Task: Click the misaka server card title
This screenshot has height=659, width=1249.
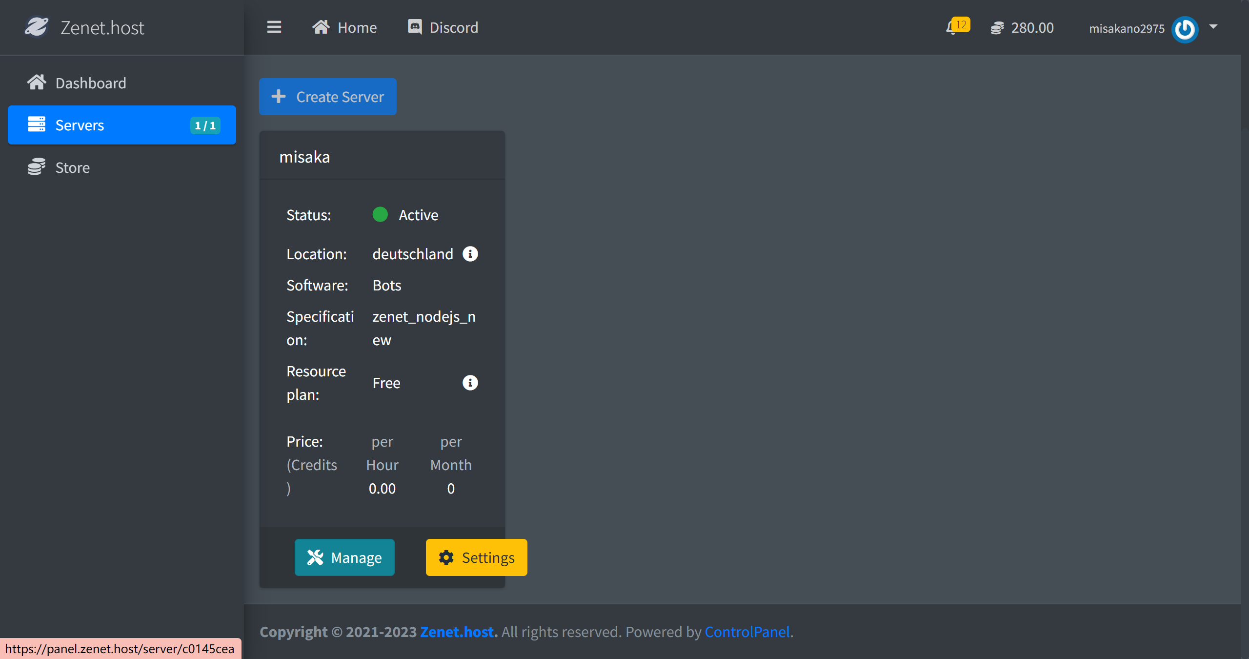Action: click(x=305, y=157)
